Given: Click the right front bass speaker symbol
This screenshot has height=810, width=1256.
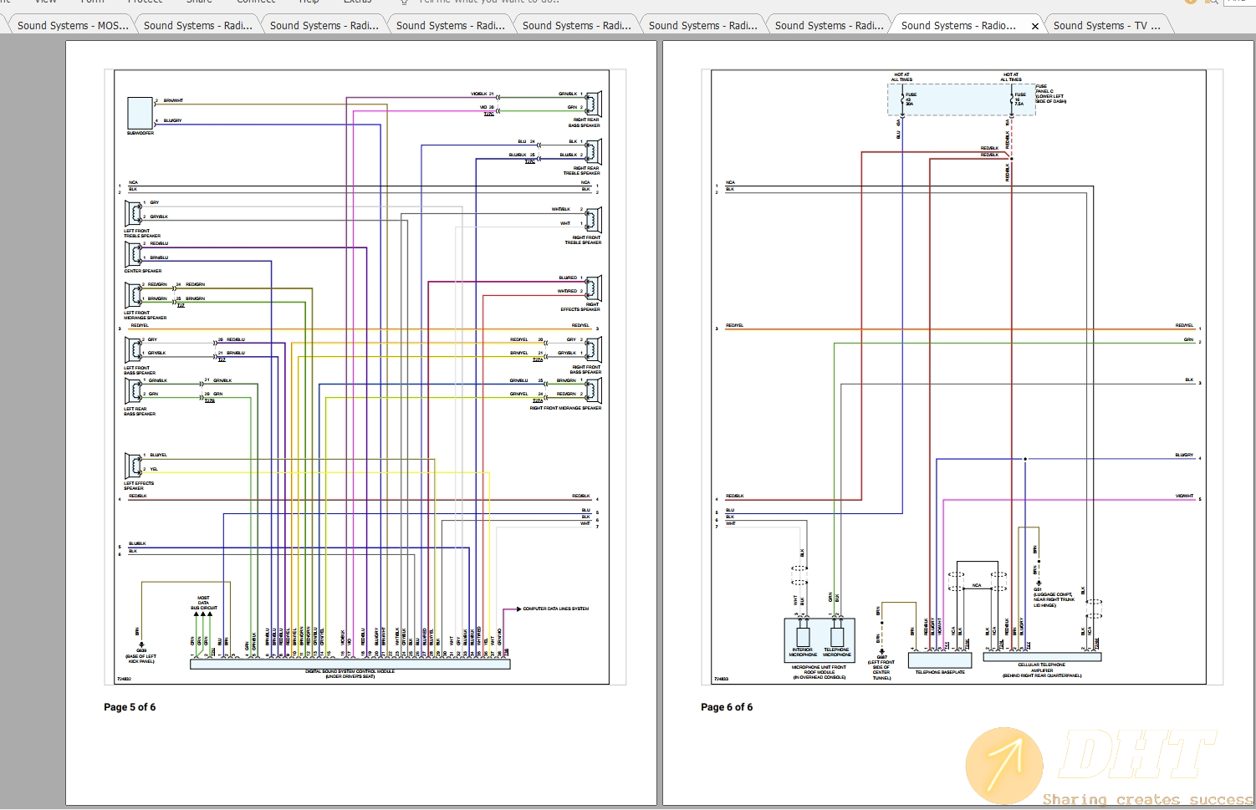Looking at the screenshot, I should (x=593, y=349).
